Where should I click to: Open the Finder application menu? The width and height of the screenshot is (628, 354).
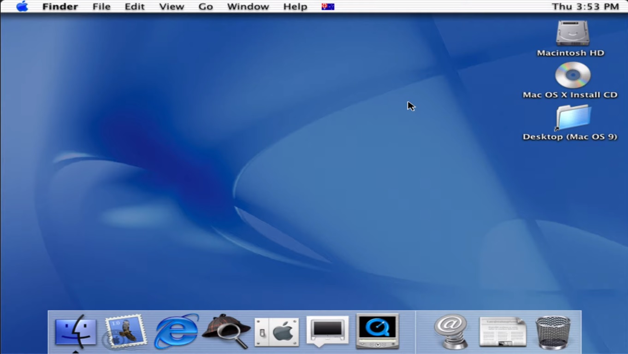(60, 6)
